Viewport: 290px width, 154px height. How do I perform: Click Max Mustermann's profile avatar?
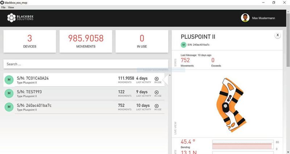(x=245, y=18)
